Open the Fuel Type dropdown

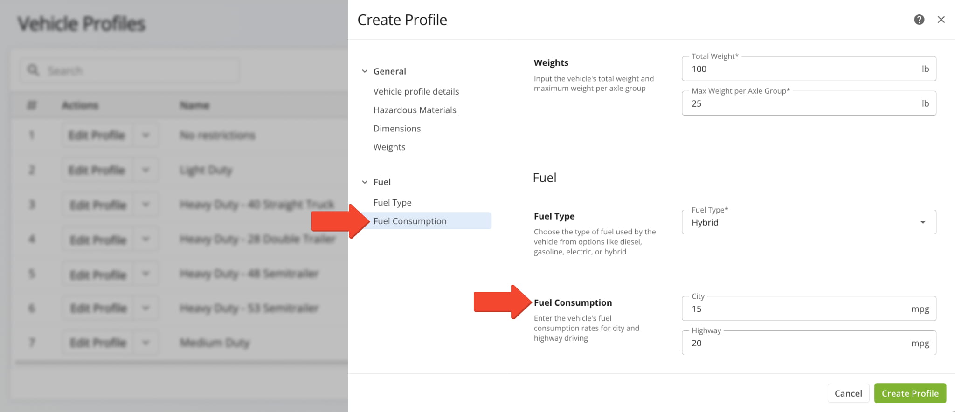809,222
